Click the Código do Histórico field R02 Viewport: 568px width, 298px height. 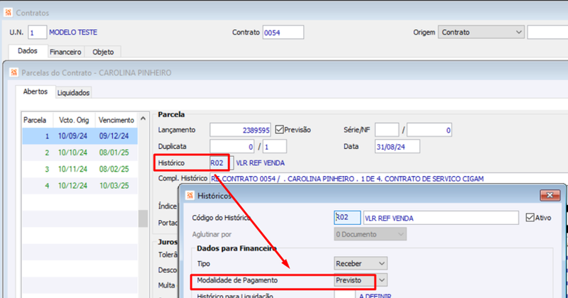tap(347, 218)
